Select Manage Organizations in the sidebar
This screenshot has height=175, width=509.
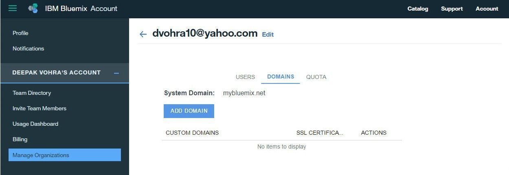65,155
